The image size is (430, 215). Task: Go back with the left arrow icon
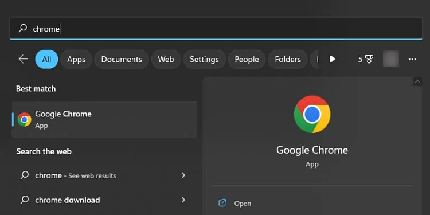[x=23, y=59]
